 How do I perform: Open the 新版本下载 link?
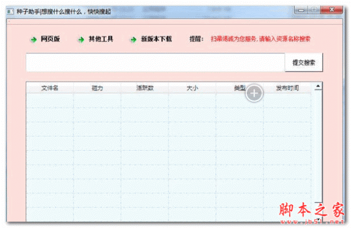click(156, 39)
